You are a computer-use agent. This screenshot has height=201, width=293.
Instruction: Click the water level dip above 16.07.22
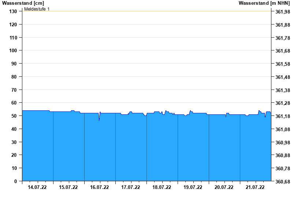99,118
